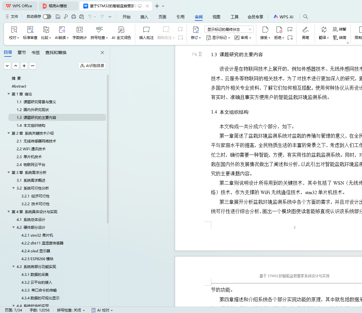Click the standard review (标准审查) icon

click(30, 30)
